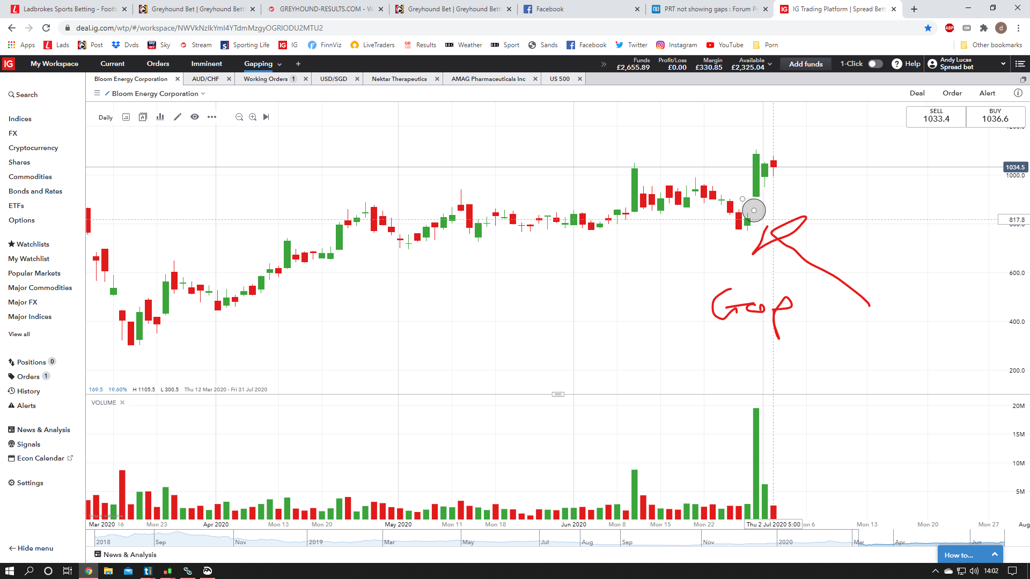Image resolution: width=1030 pixels, height=579 pixels.
Task: Open the indicators bar-chart icon
Action: [160, 117]
